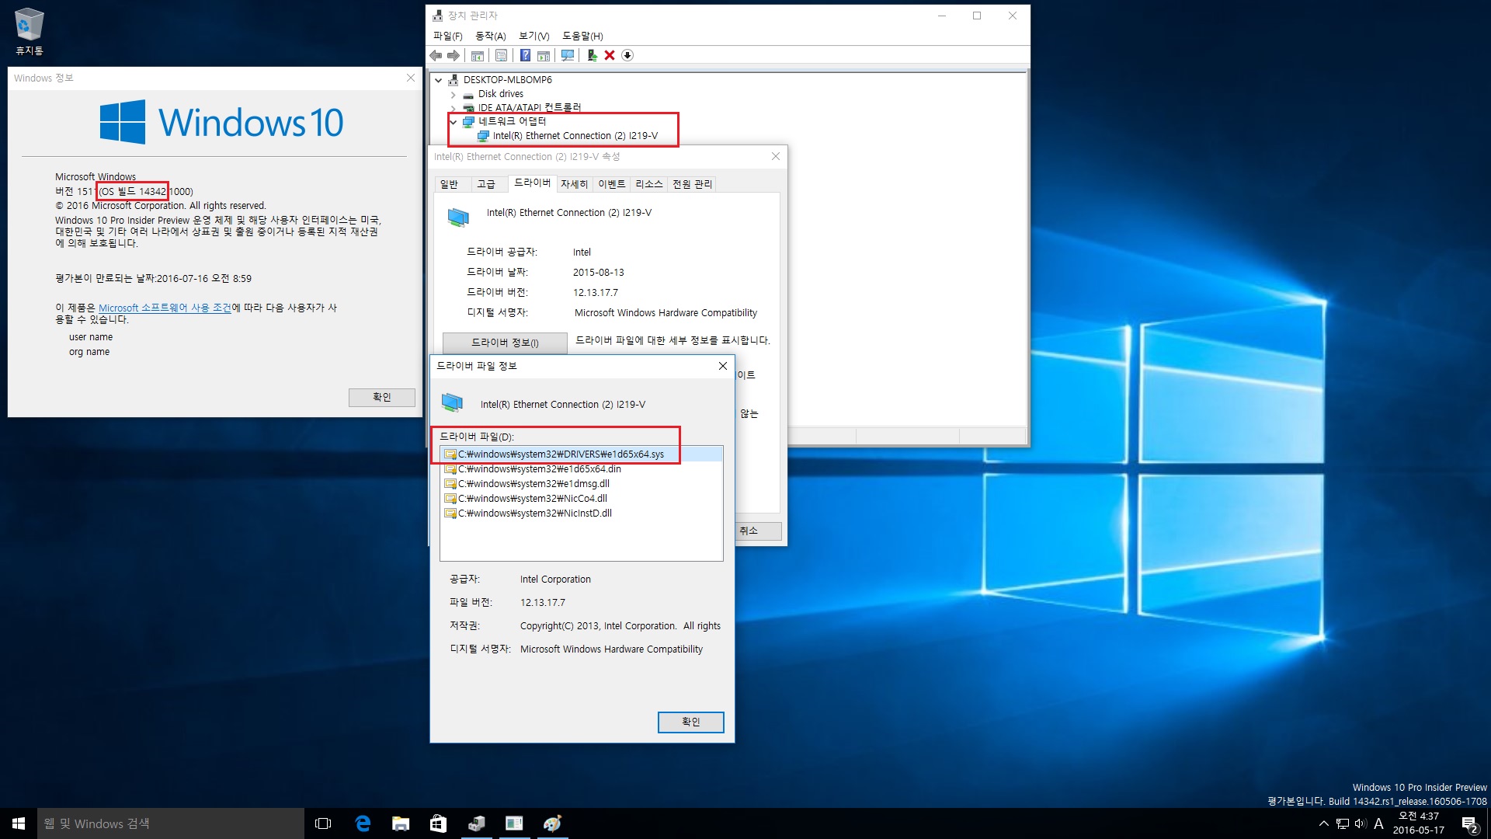This screenshot has width=1491, height=839.
Task: Click the Forward arrow in Device Manager toolbar
Action: click(454, 55)
